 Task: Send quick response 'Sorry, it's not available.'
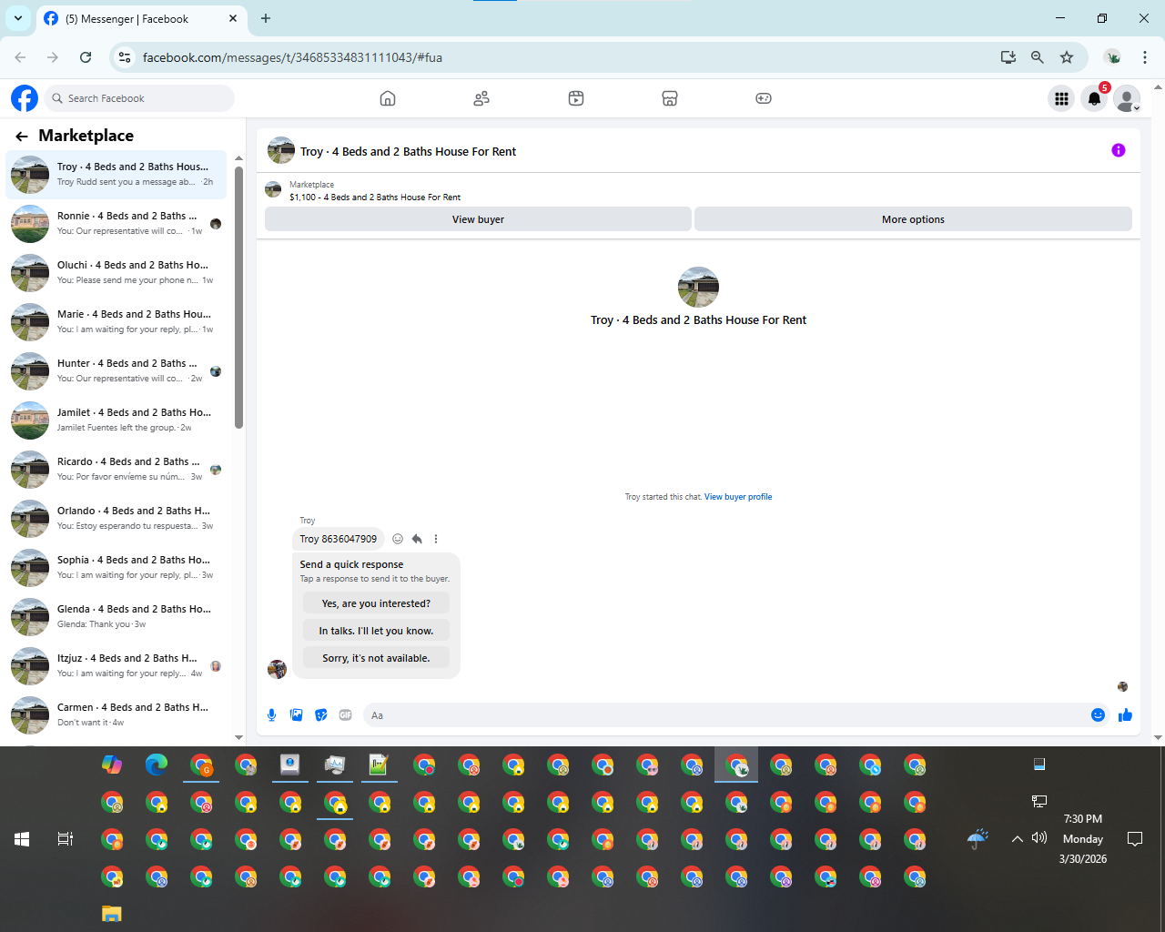[x=376, y=658]
